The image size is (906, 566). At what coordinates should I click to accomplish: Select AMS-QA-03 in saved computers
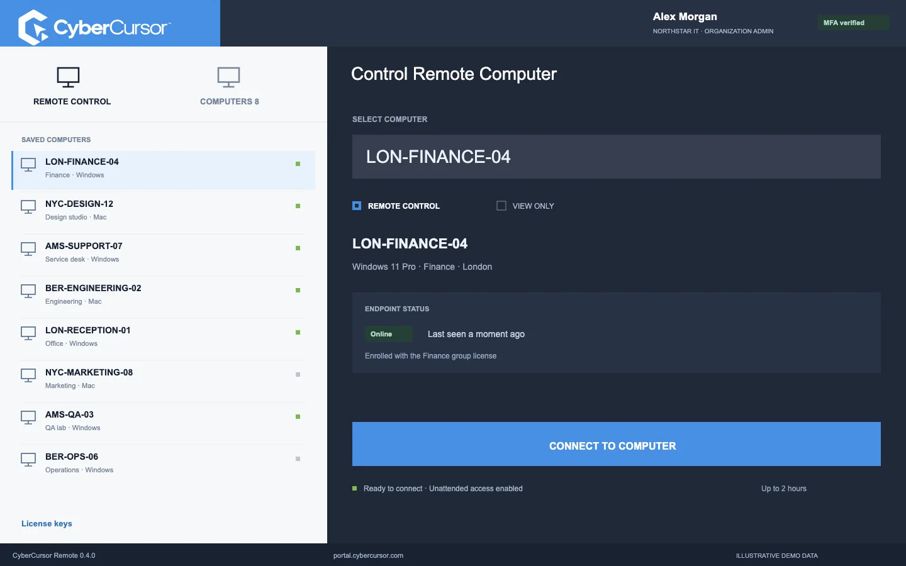pyautogui.click(x=164, y=421)
